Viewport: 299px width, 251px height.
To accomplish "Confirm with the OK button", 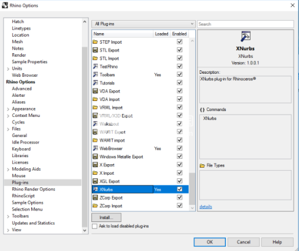I will [210, 242].
